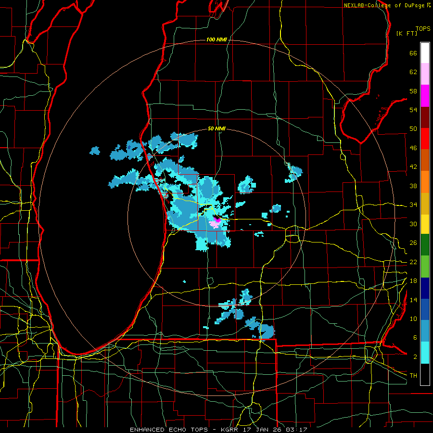This screenshot has width=433, height=433.
Task: Choose the dark red legend swatch
Action: pyautogui.click(x=425, y=117)
